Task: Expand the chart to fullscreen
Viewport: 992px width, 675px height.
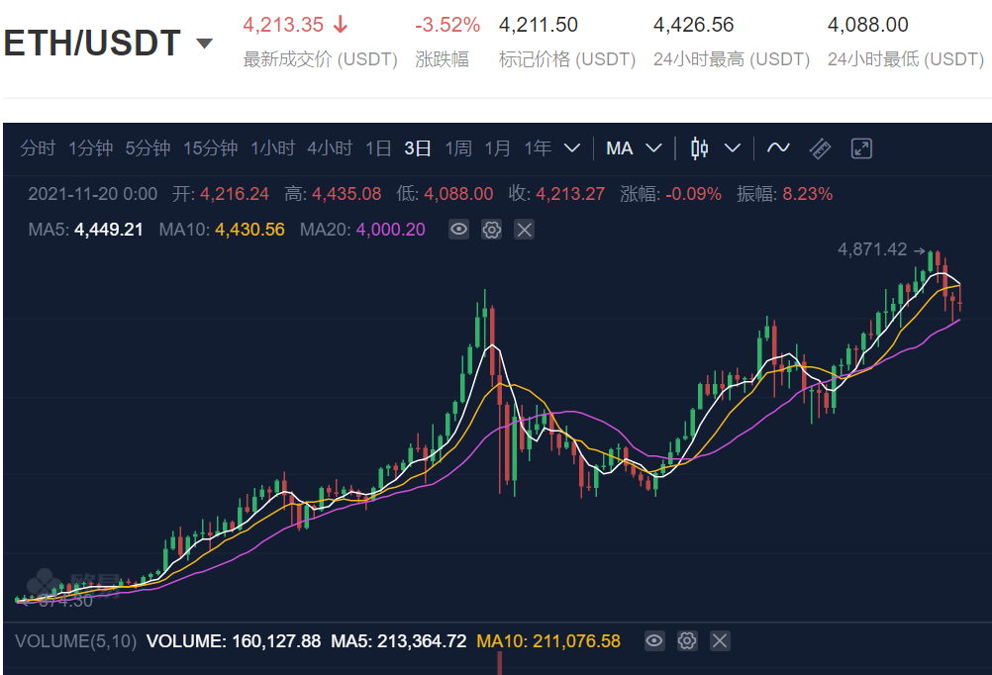Action: 861,148
